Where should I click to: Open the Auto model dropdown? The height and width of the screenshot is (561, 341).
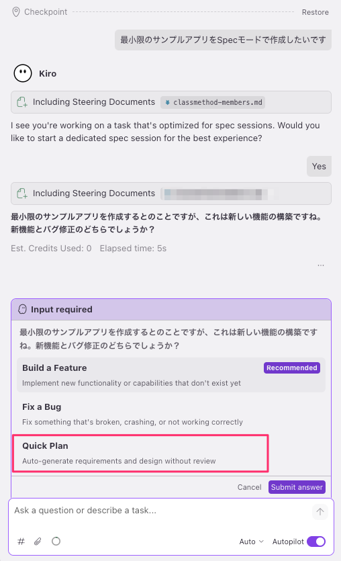(x=251, y=542)
